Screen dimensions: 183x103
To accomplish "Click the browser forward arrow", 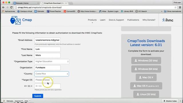I will point(7,7).
